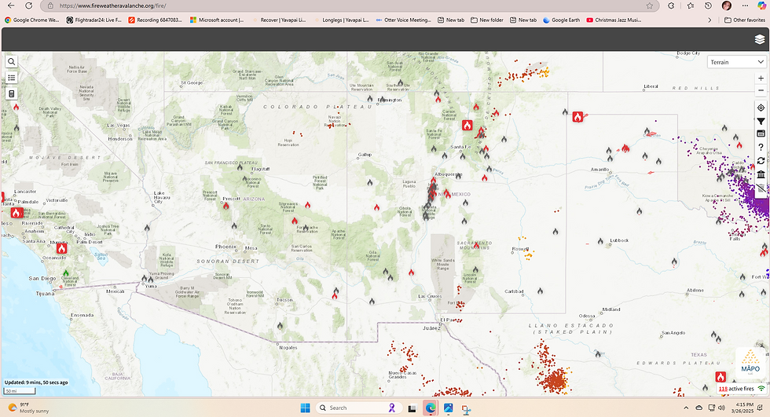Screen dimensions: 770x417
Task: Select the red fire marker beside active fires count
Action: tap(720, 377)
